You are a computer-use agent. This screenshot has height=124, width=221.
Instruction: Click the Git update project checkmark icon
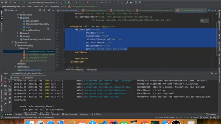point(106,2)
